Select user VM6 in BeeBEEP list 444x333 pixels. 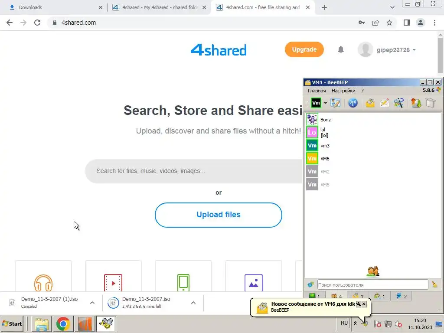click(373, 159)
